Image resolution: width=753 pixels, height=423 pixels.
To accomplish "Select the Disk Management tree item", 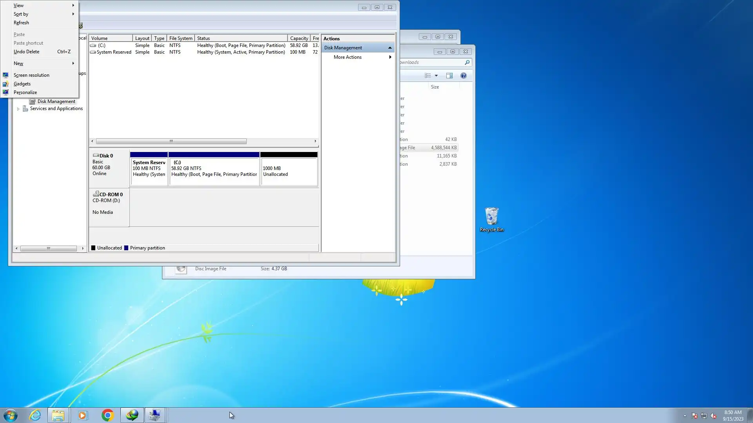I will click(56, 101).
